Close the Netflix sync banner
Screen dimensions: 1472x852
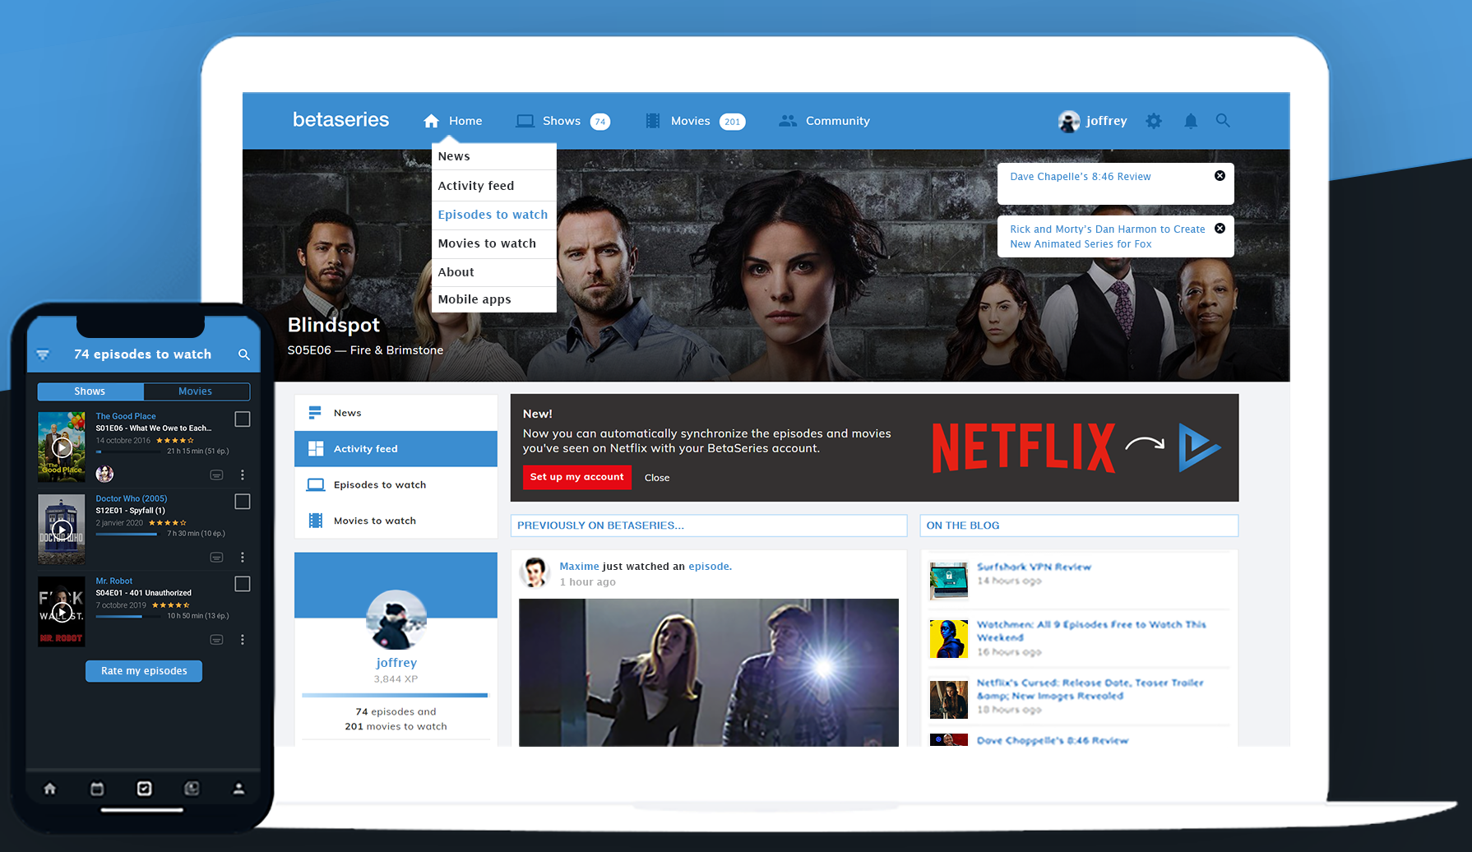point(657,478)
